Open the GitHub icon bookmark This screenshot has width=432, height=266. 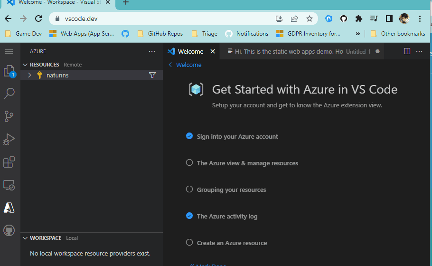[125, 34]
